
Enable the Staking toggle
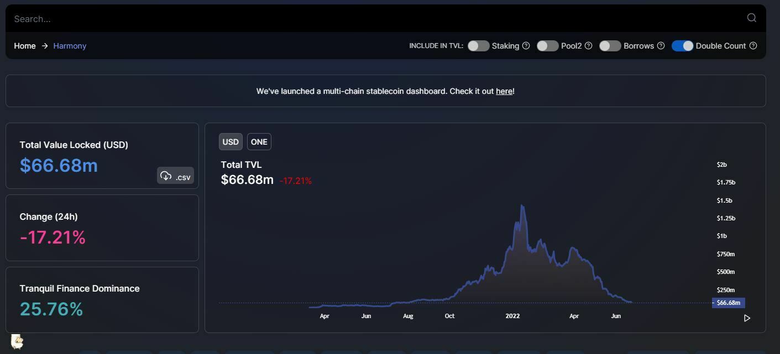click(x=478, y=46)
